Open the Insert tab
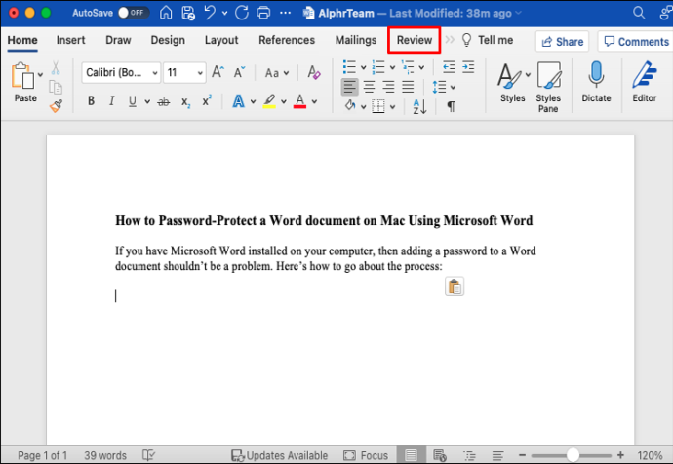This screenshot has height=464, width=673. click(71, 40)
